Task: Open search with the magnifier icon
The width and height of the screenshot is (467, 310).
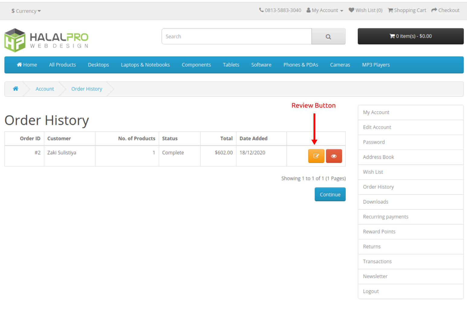Action: click(x=328, y=36)
